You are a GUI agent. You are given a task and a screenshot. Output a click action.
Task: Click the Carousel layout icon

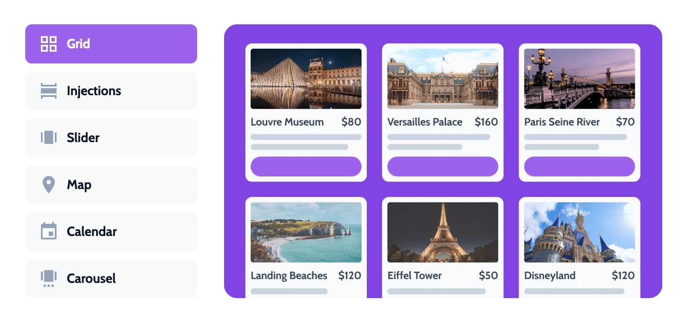(x=49, y=279)
